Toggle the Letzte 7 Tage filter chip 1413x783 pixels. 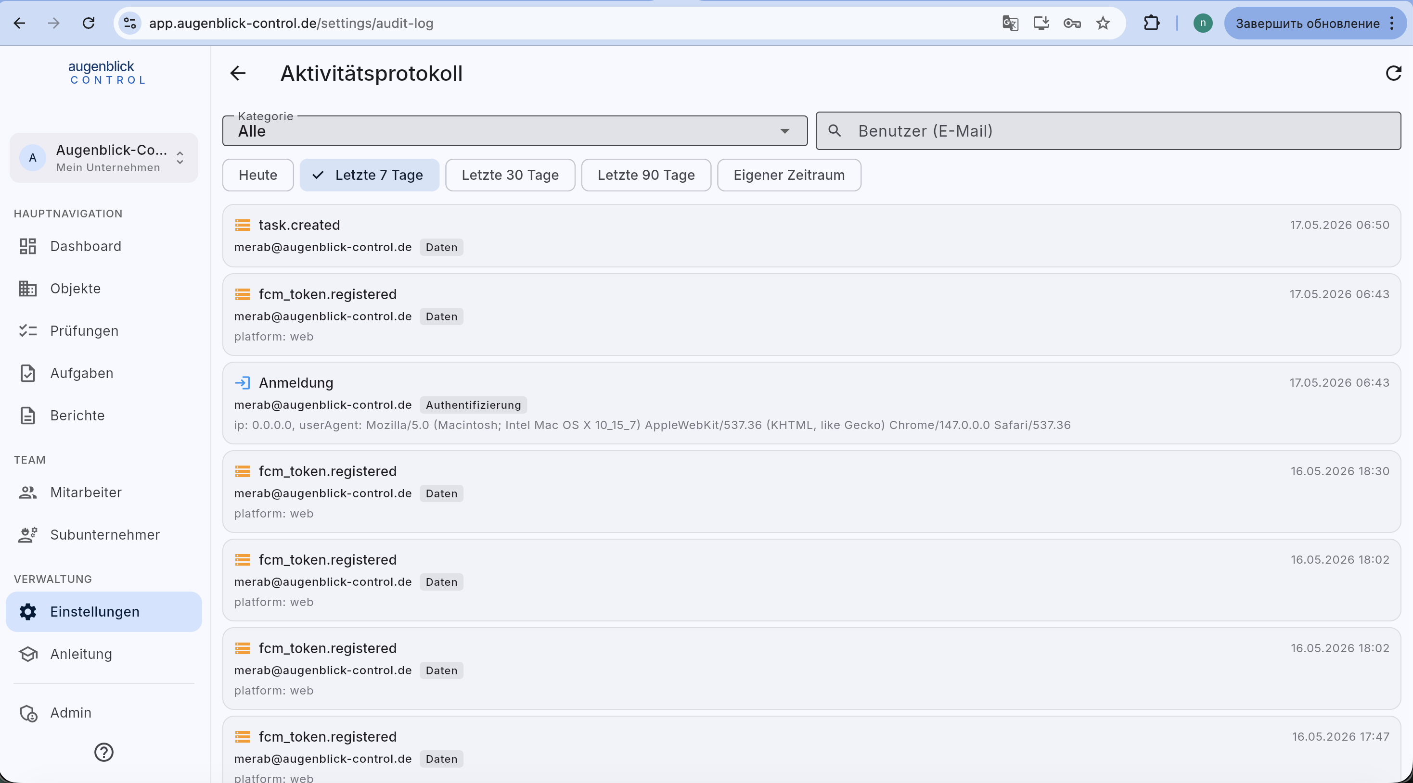click(x=369, y=175)
